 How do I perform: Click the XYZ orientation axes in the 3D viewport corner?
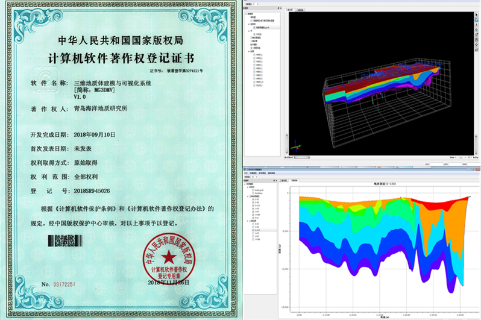coord(296,147)
